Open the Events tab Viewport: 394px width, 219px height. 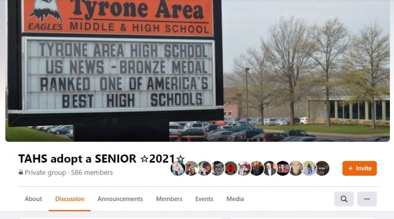click(204, 199)
